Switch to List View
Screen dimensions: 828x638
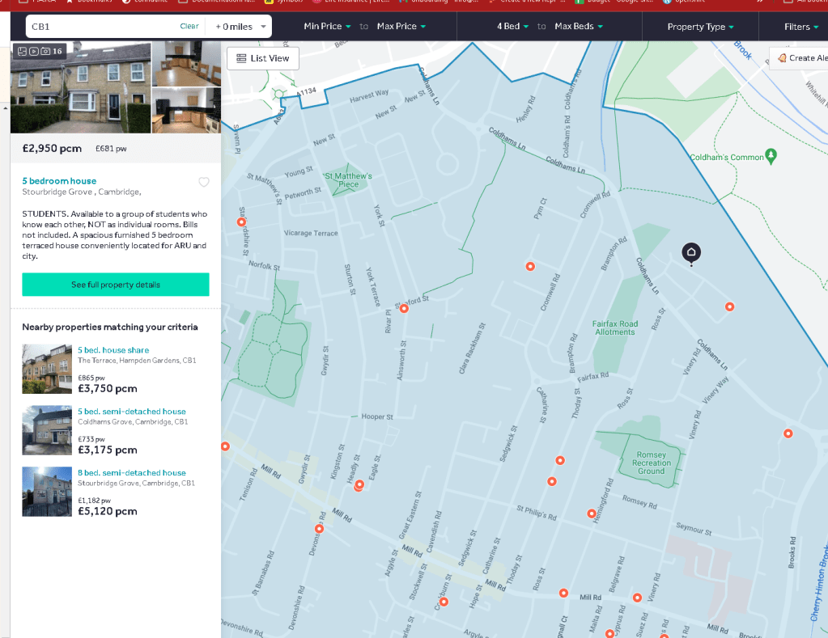click(263, 58)
